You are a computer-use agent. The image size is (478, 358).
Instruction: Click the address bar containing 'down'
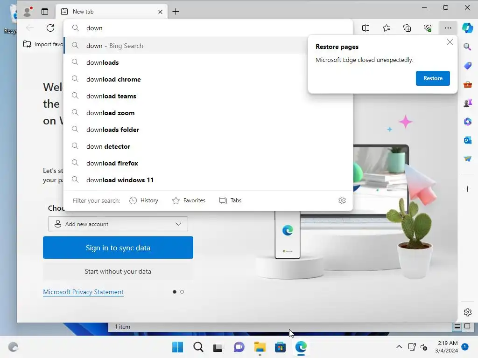click(208, 28)
